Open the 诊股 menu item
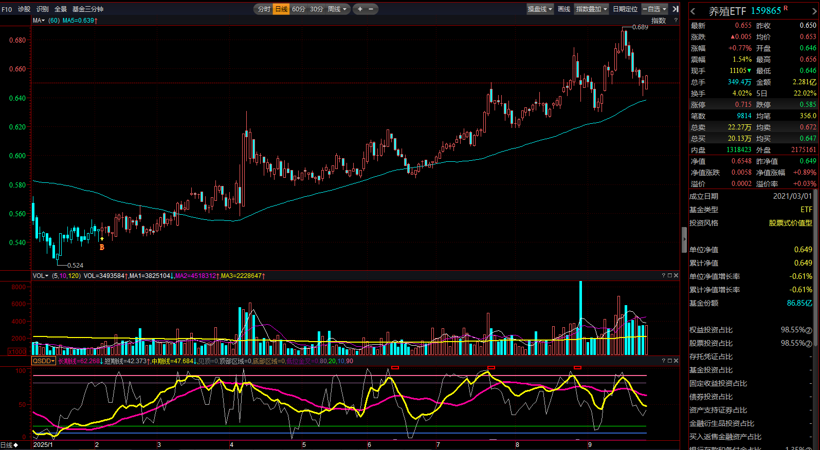Viewport: 820px width, 450px height. tap(24, 9)
